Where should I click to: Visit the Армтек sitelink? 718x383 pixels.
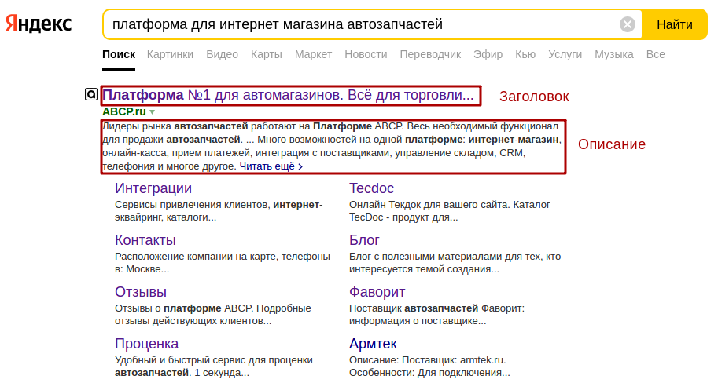point(373,344)
